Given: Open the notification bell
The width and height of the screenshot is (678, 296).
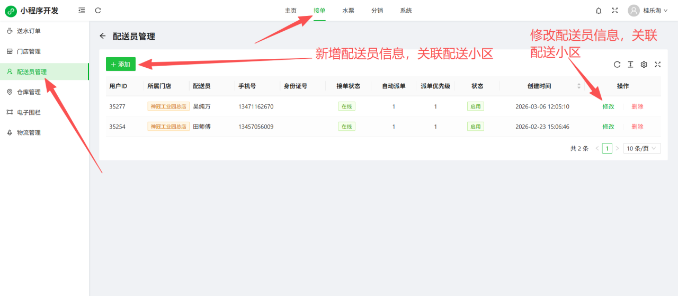Looking at the screenshot, I should (x=599, y=11).
